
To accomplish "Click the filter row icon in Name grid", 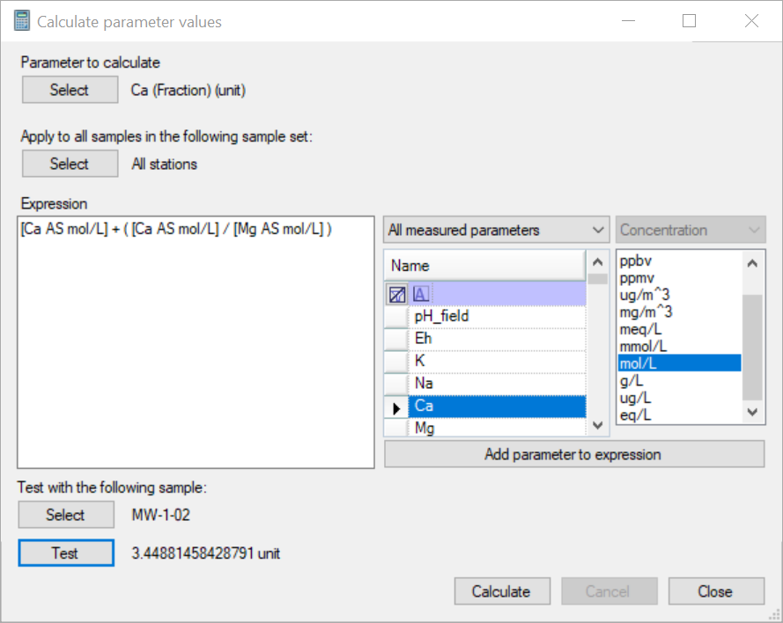I will 397,294.
